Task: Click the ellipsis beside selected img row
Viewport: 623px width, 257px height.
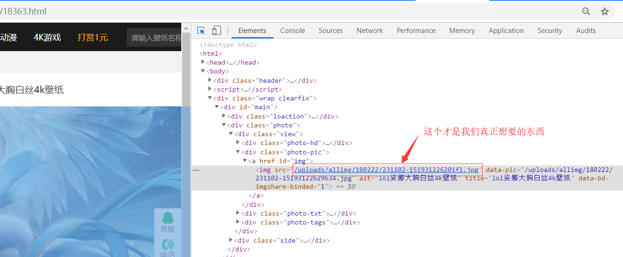Action: [196, 170]
